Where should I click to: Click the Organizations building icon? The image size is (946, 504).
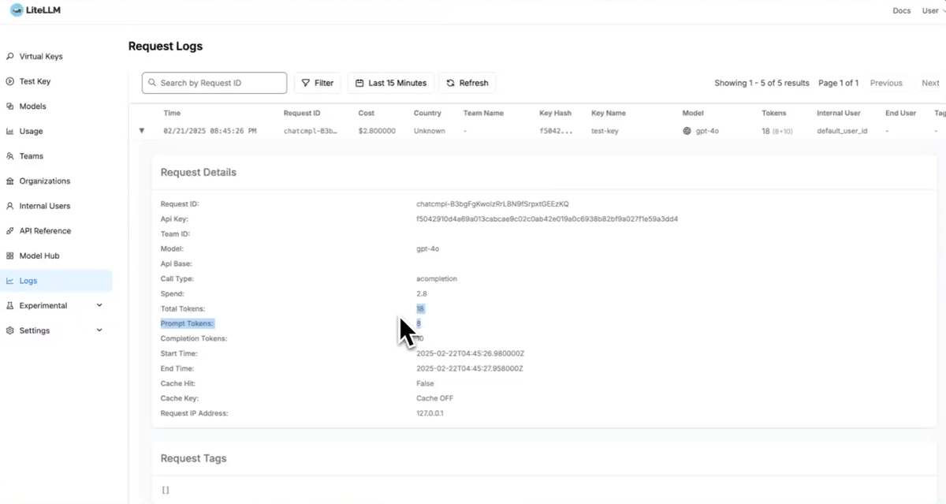click(10, 181)
